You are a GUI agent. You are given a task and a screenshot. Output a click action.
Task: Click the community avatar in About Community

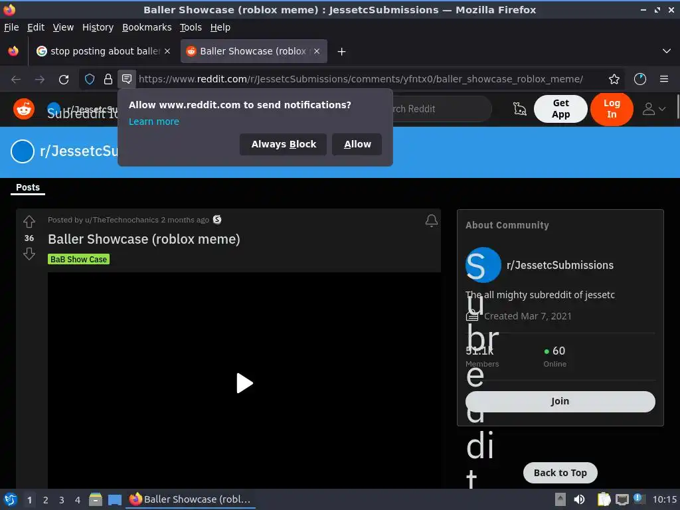[483, 265]
